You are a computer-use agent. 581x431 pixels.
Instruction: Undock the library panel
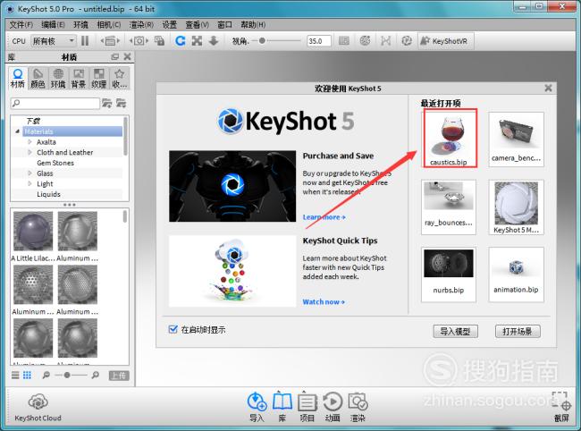(x=115, y=56)
